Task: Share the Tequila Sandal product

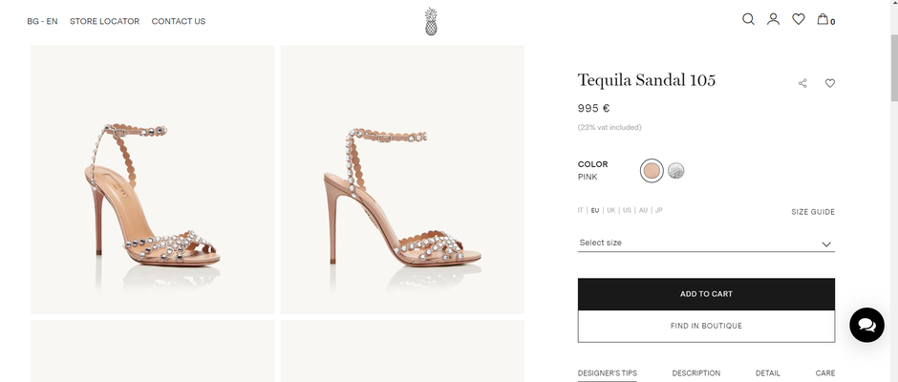Action: pos(802,83)
